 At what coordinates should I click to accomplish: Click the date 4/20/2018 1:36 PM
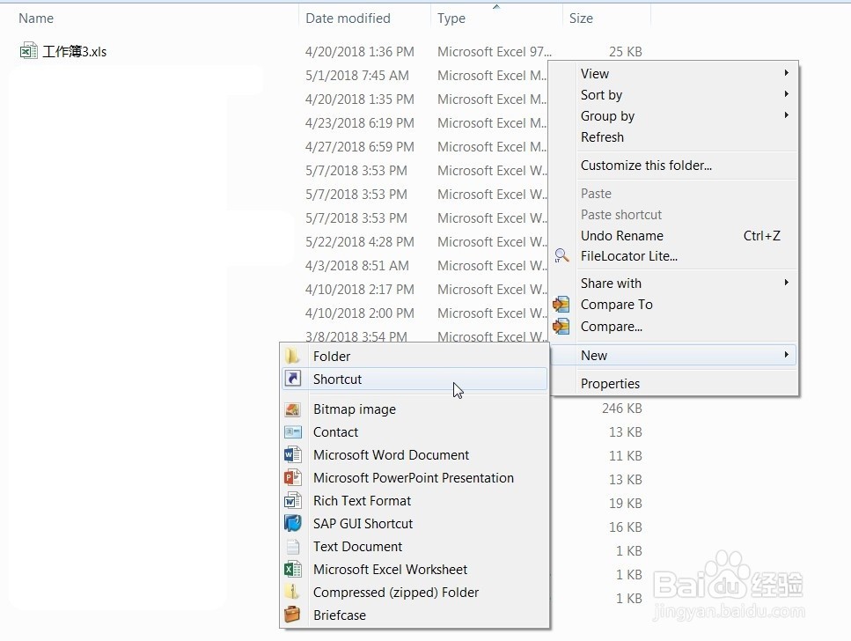(x=359, y=52)
